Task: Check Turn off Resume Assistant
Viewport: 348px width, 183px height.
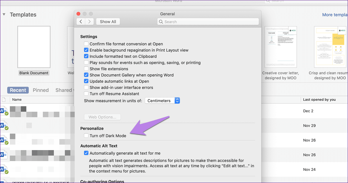Action: [x=86, y=94]
